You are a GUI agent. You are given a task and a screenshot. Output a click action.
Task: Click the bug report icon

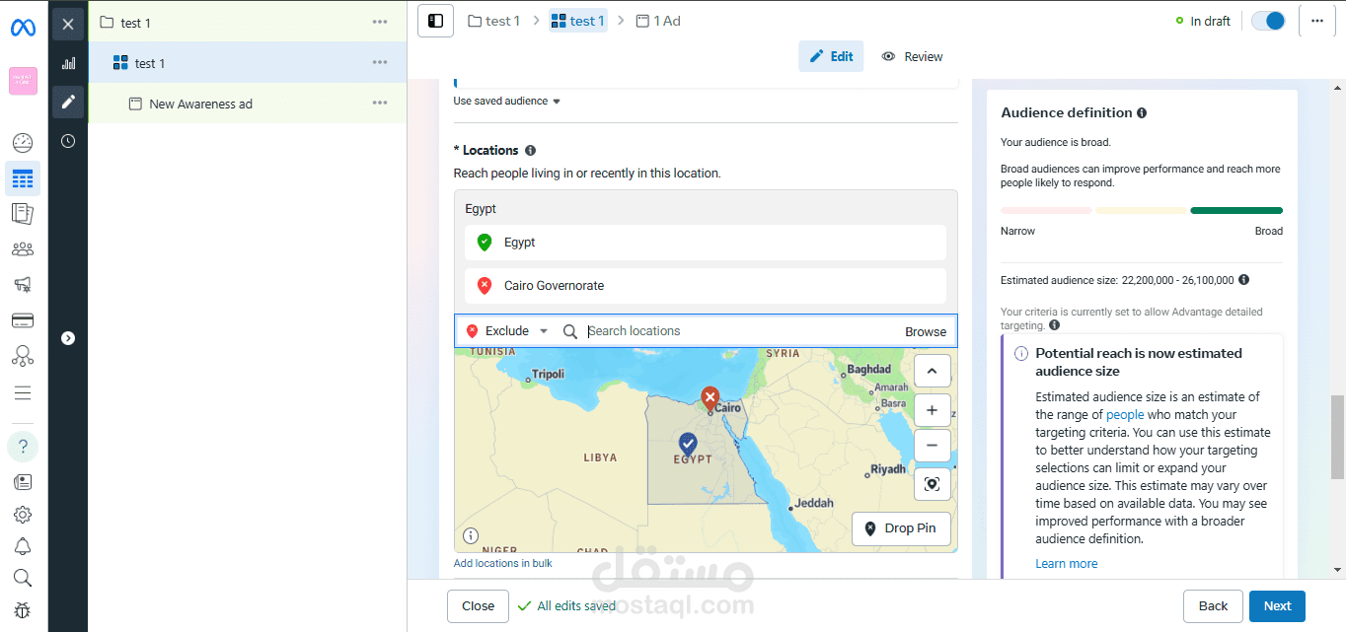click(x=23, y=610)
